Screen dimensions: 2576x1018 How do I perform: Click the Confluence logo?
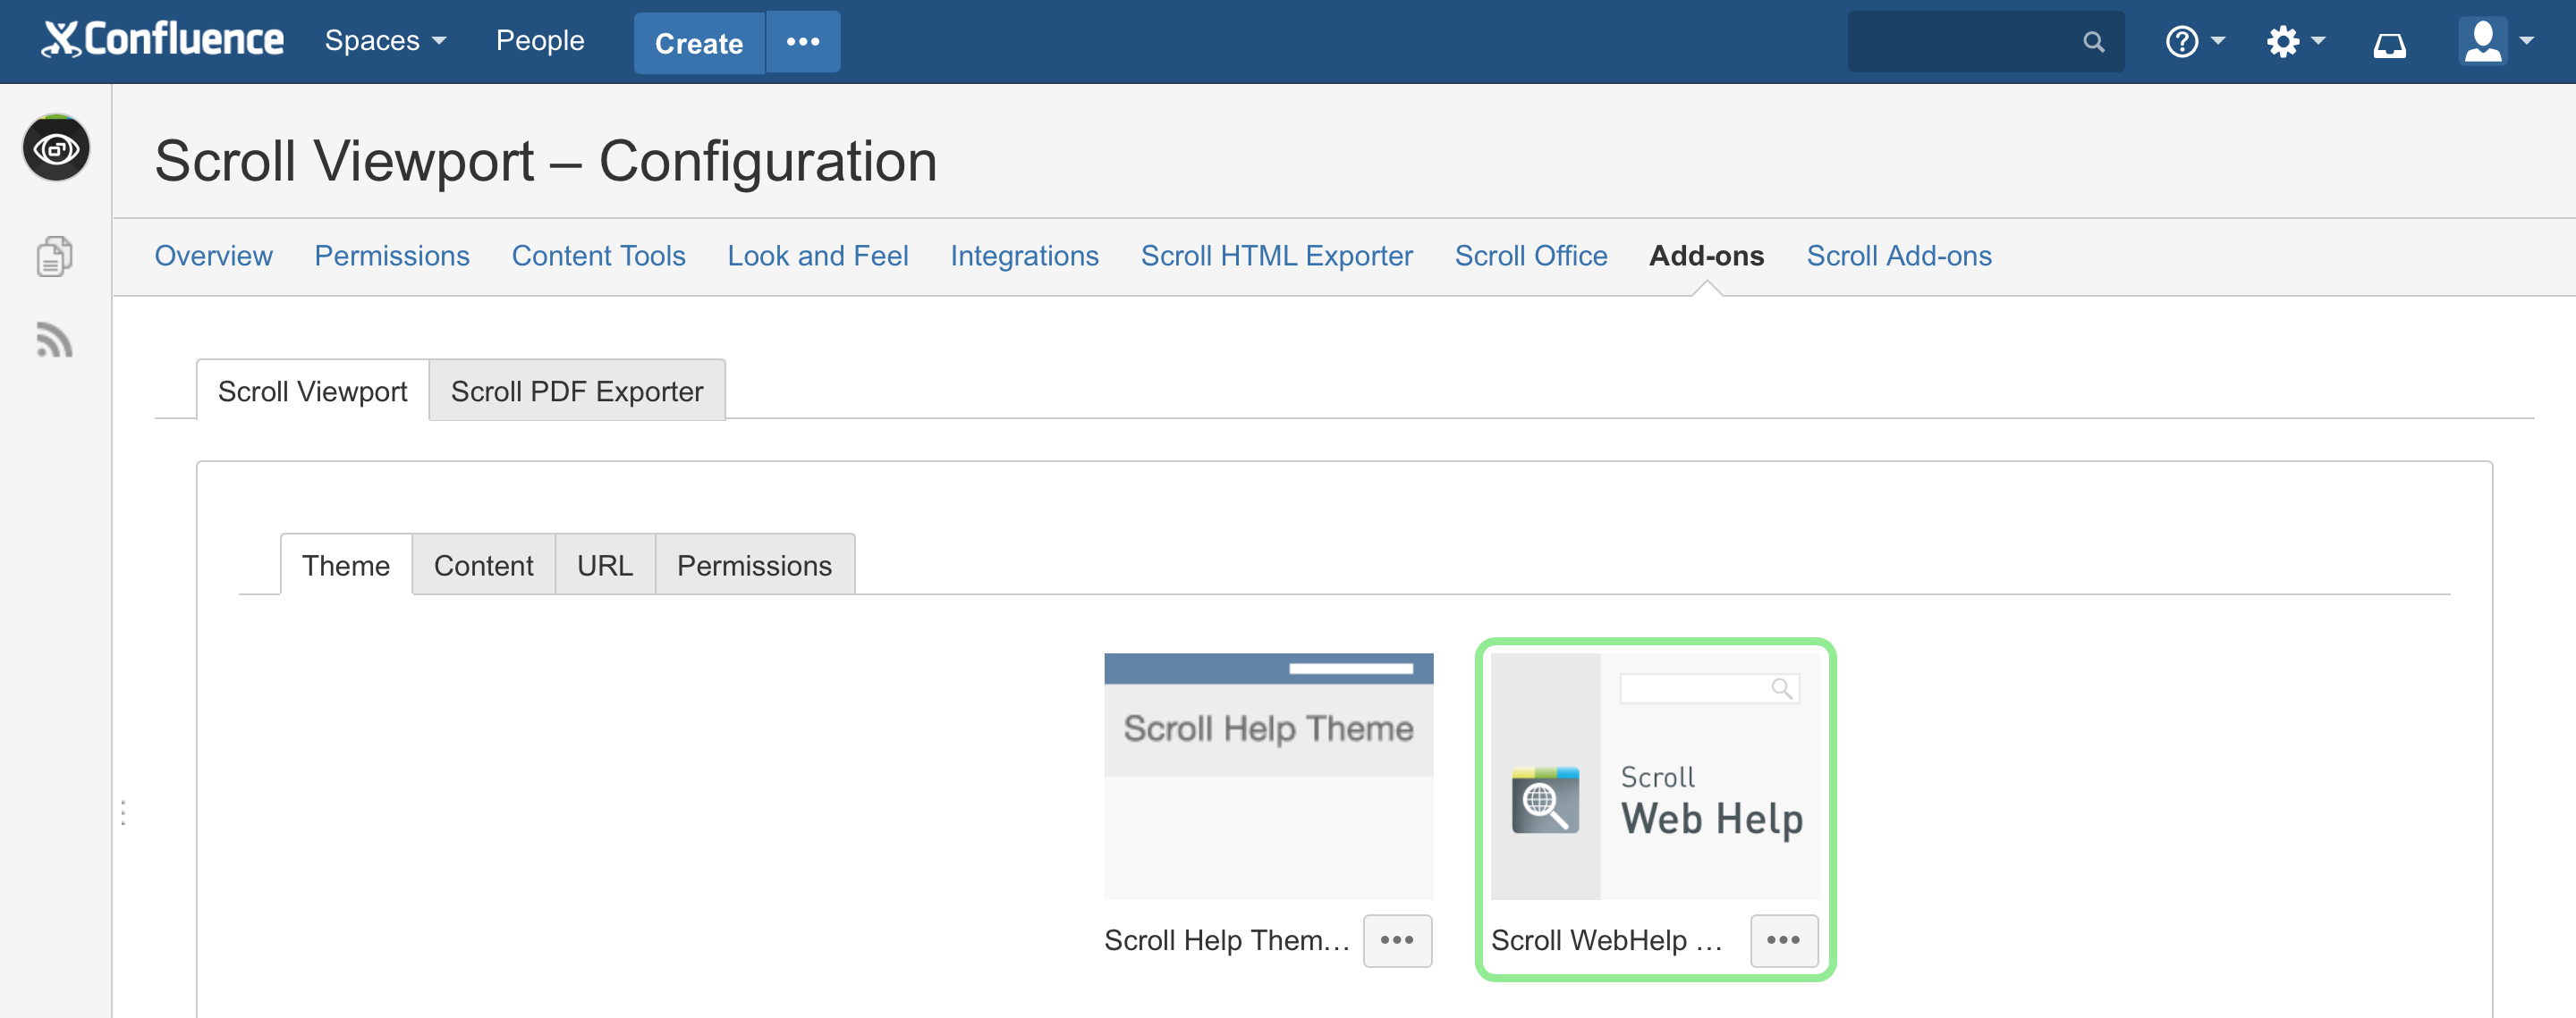click(163, 40)
